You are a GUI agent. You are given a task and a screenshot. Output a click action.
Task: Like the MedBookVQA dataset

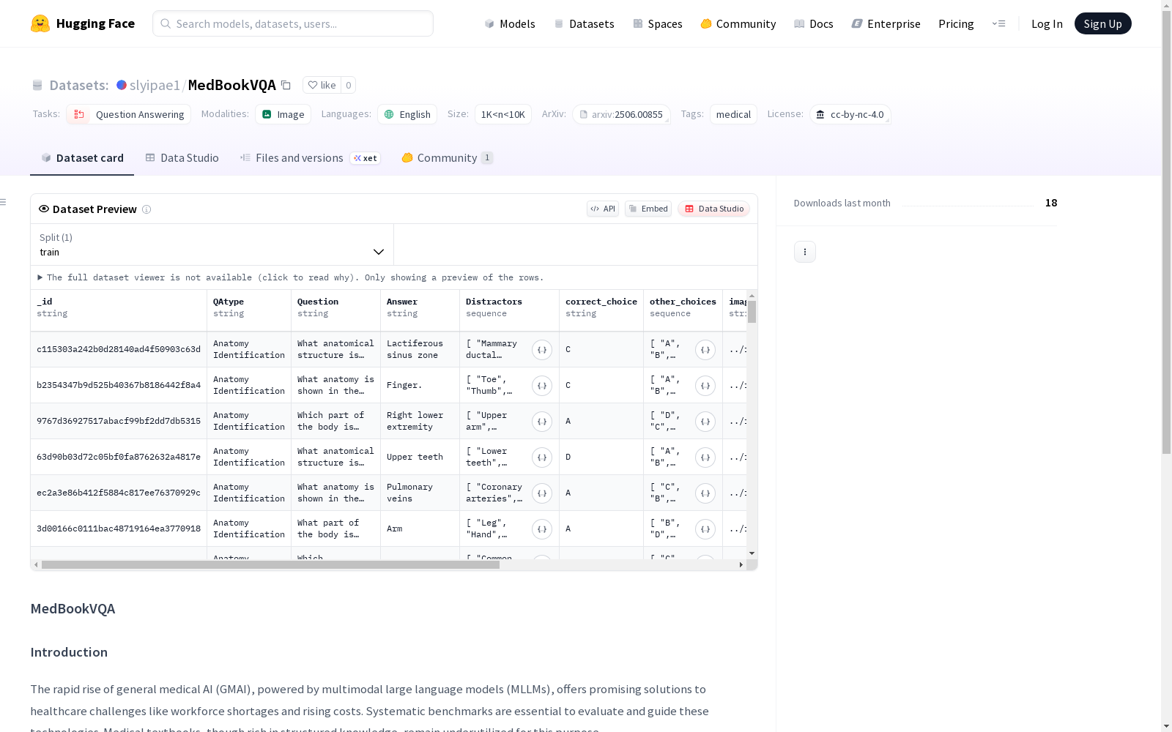(x=322, y=86)
